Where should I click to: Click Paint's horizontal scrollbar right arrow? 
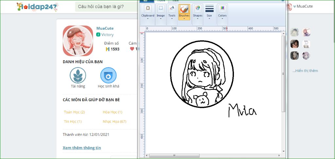point(279,156)
